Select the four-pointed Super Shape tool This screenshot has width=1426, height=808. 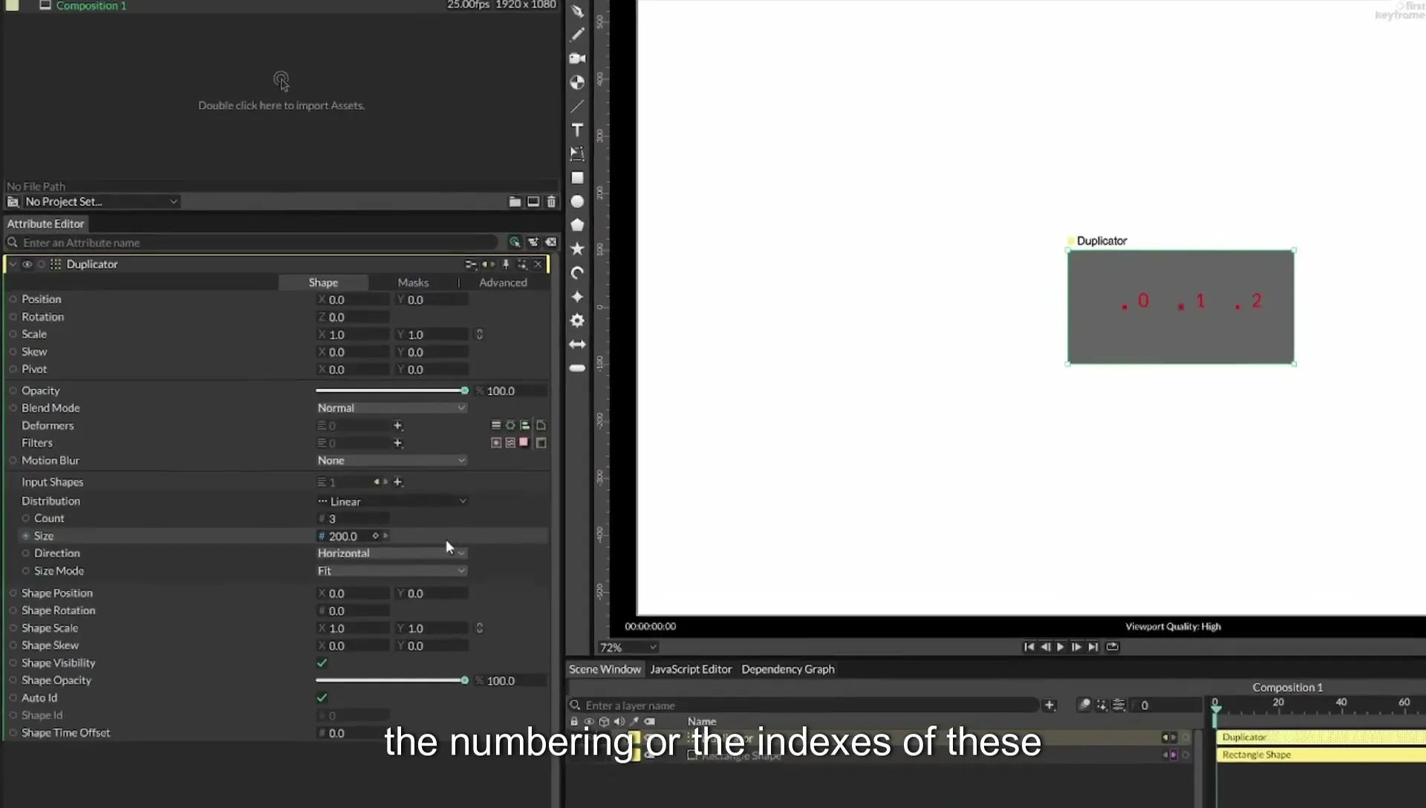click(577, 296)
